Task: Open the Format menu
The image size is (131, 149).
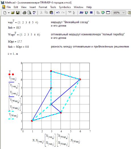Action: [x=43, y=7]
